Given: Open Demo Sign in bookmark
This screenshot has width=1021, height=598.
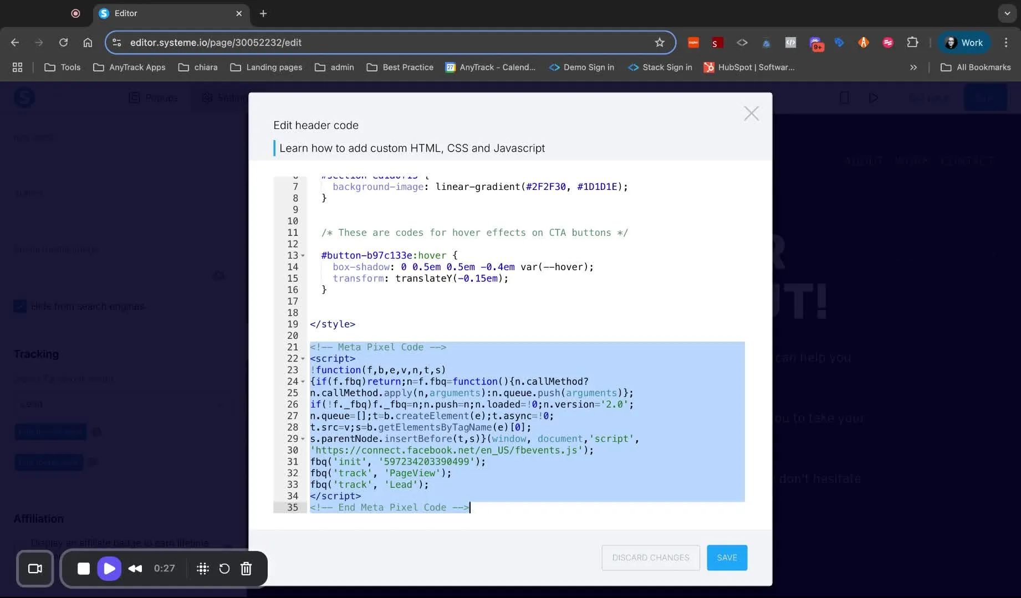Looking at the screenshot, I should pyautogui.click(x=581, y=67).
